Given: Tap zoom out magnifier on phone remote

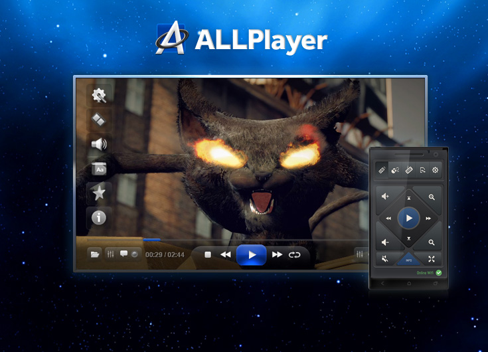Looking at the screenshot, I should pos(432,242).
